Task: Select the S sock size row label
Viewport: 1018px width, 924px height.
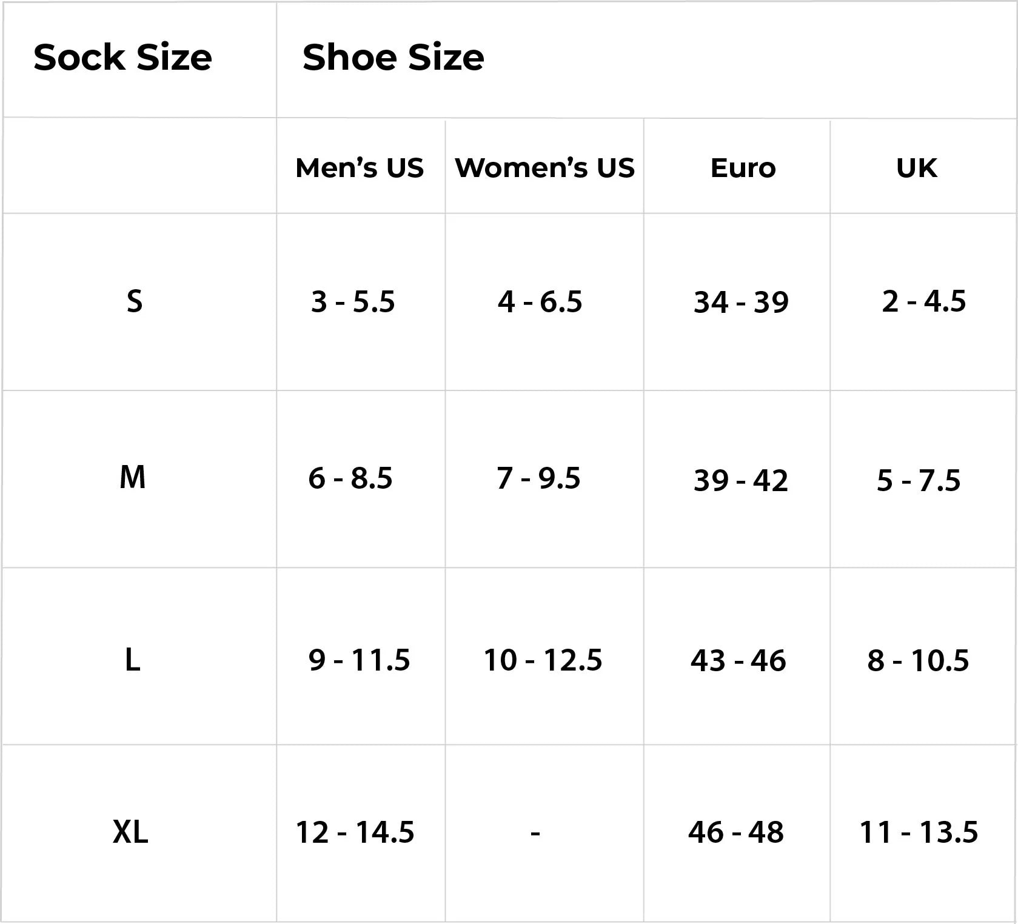Action: click(135, 301)
